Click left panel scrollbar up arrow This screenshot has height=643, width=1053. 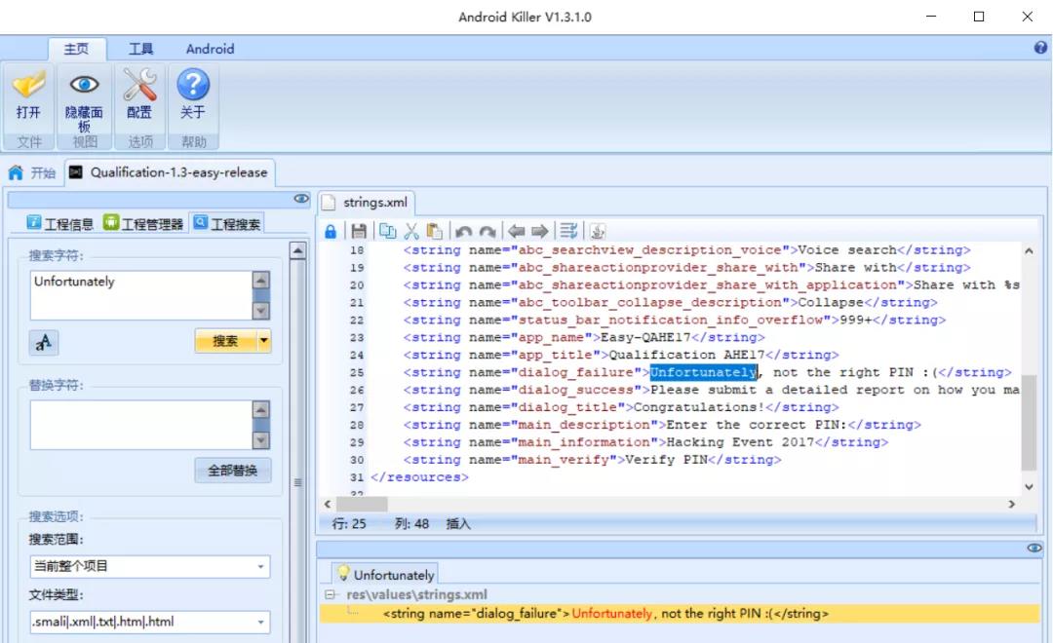click(x=297, y=251)
